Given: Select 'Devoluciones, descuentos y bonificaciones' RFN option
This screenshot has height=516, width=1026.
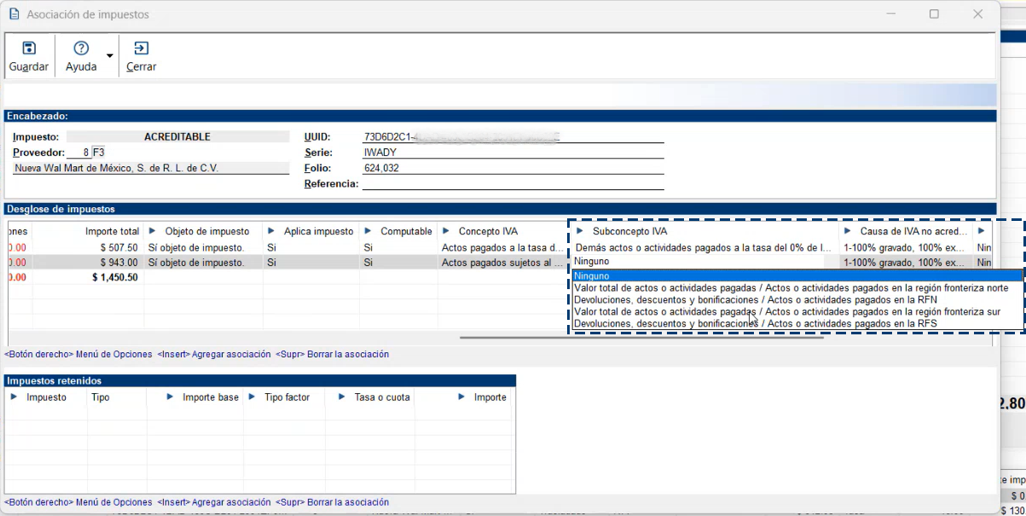Looking at the screenshot, I should tap(755, 300).
